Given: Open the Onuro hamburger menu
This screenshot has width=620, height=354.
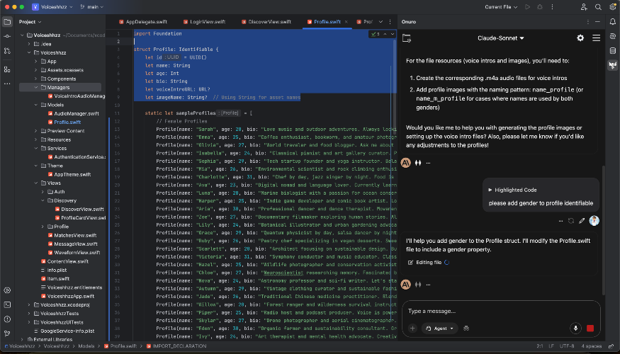Looking at the screenshot, I should tap(596, 38).
